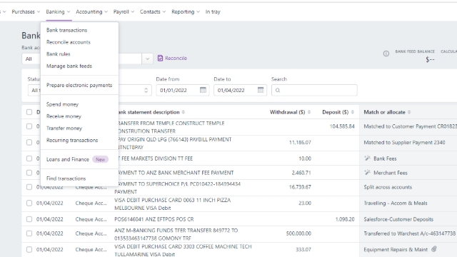The image size is (457, 257).
Task: Select Bank rules menu item
Action: [59, 54]
